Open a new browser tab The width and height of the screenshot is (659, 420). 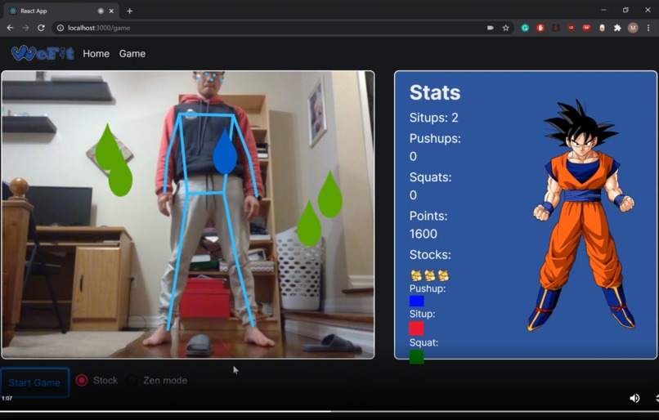[129, 11]
